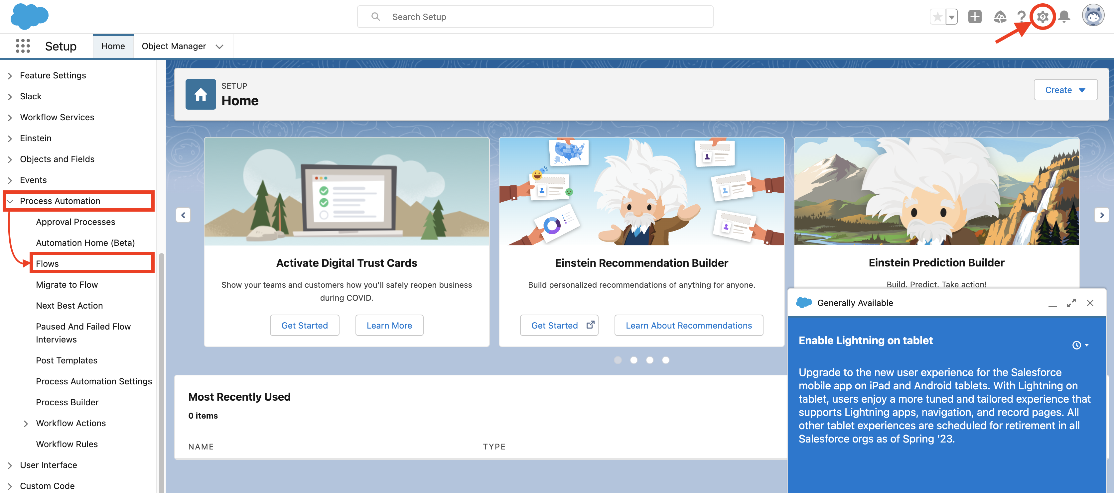Expand the Generally Available panel
The width and height of the screenshot is (1114, 493).
pos(1071,303)
